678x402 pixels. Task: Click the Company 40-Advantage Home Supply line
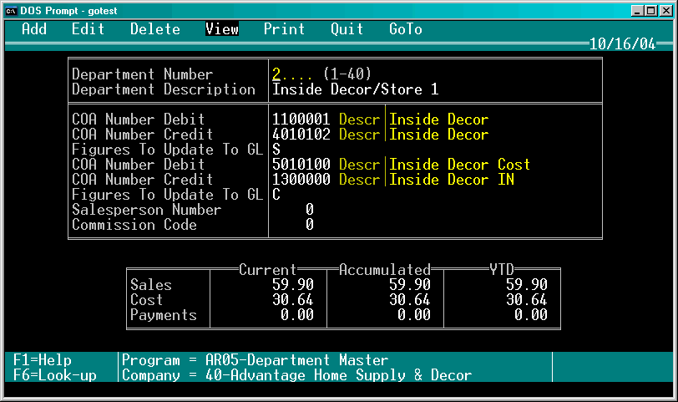pyautogui.click(x=297, y=375)
